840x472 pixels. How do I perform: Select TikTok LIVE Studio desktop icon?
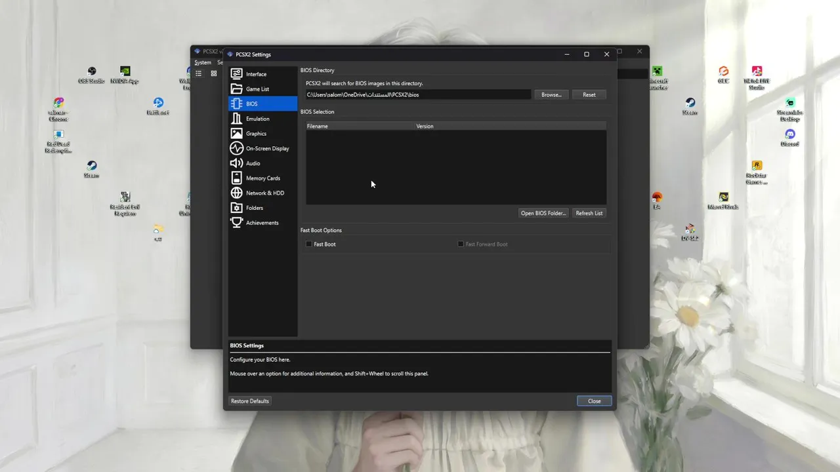coord(757,78)
